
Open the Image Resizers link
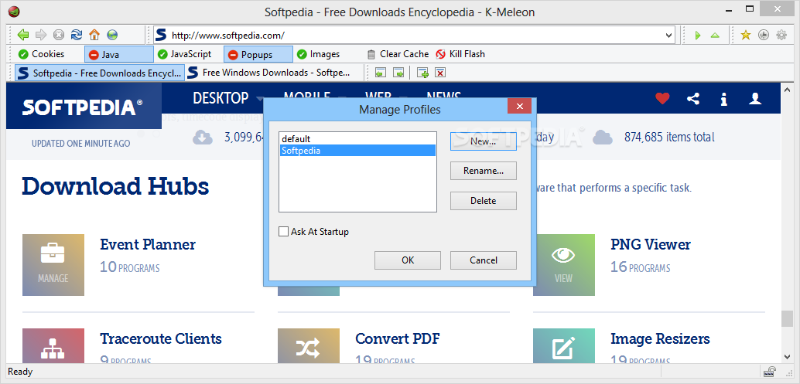click(660, 338)
